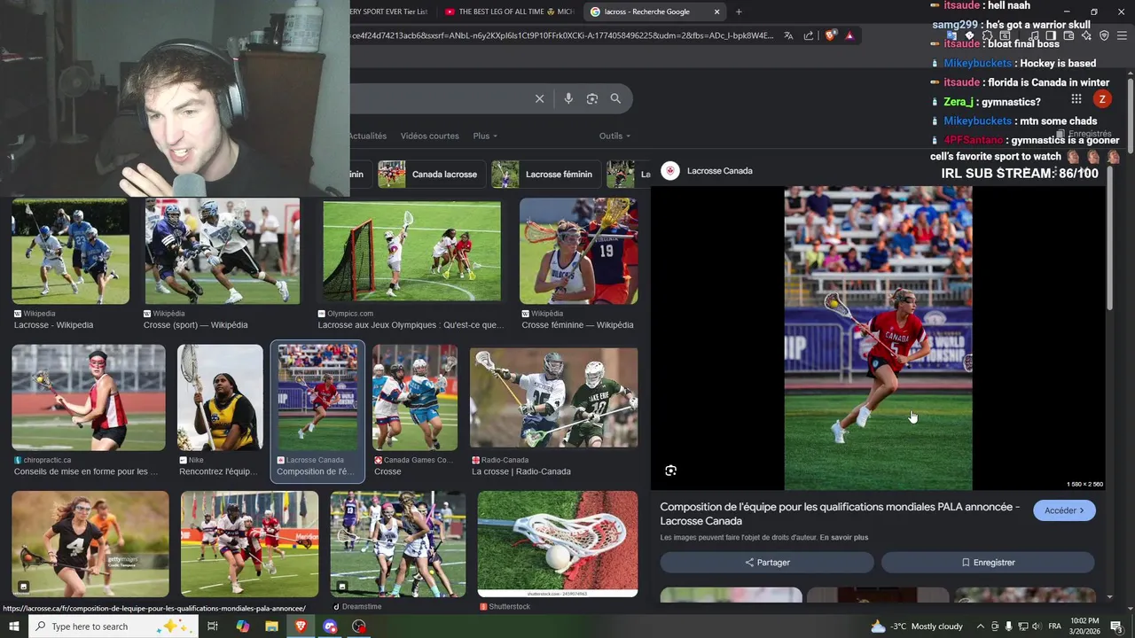Screen dimensions: 1135x638
Task: Open the Google account Z avatar
Action: click(x=1102, y=99)
